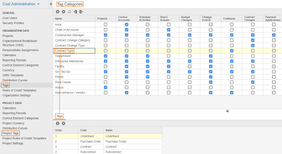Select the Subcontract code cell
This screenshot has height=154, width=282.
click(x=91, y=152)
